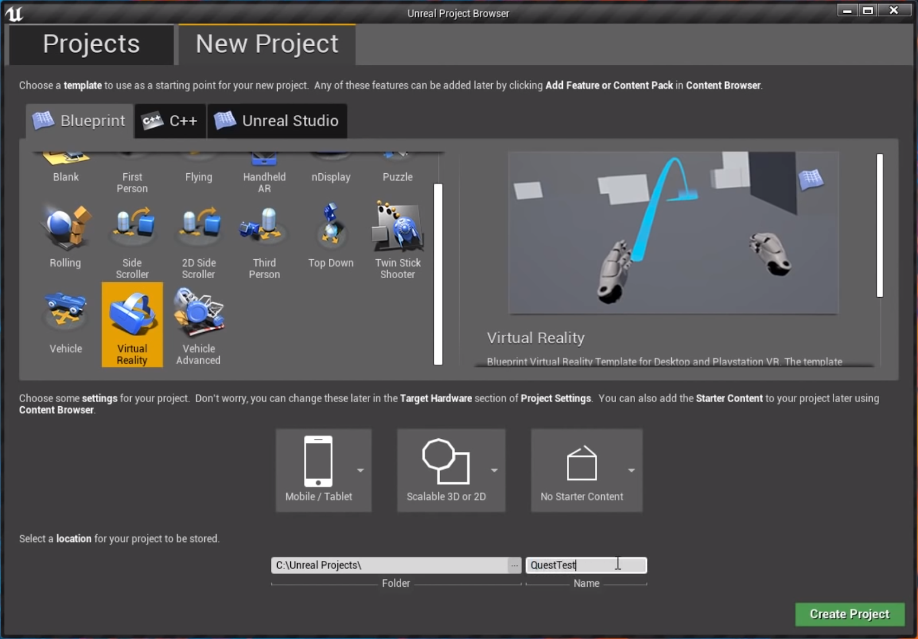Click the Blank template label
The width and height of the screenshot is (918, 639).
pos(66,177)
